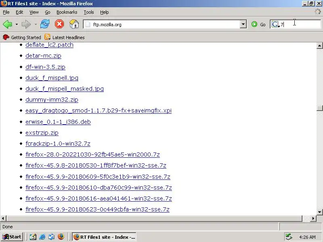
Task: Download dummy-imm32.zip
Action: click(x=52, y=100)
